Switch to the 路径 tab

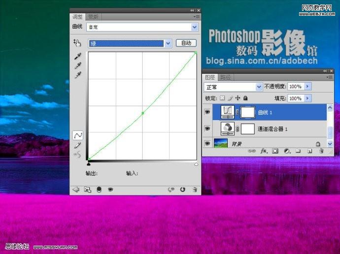(226, 77)
